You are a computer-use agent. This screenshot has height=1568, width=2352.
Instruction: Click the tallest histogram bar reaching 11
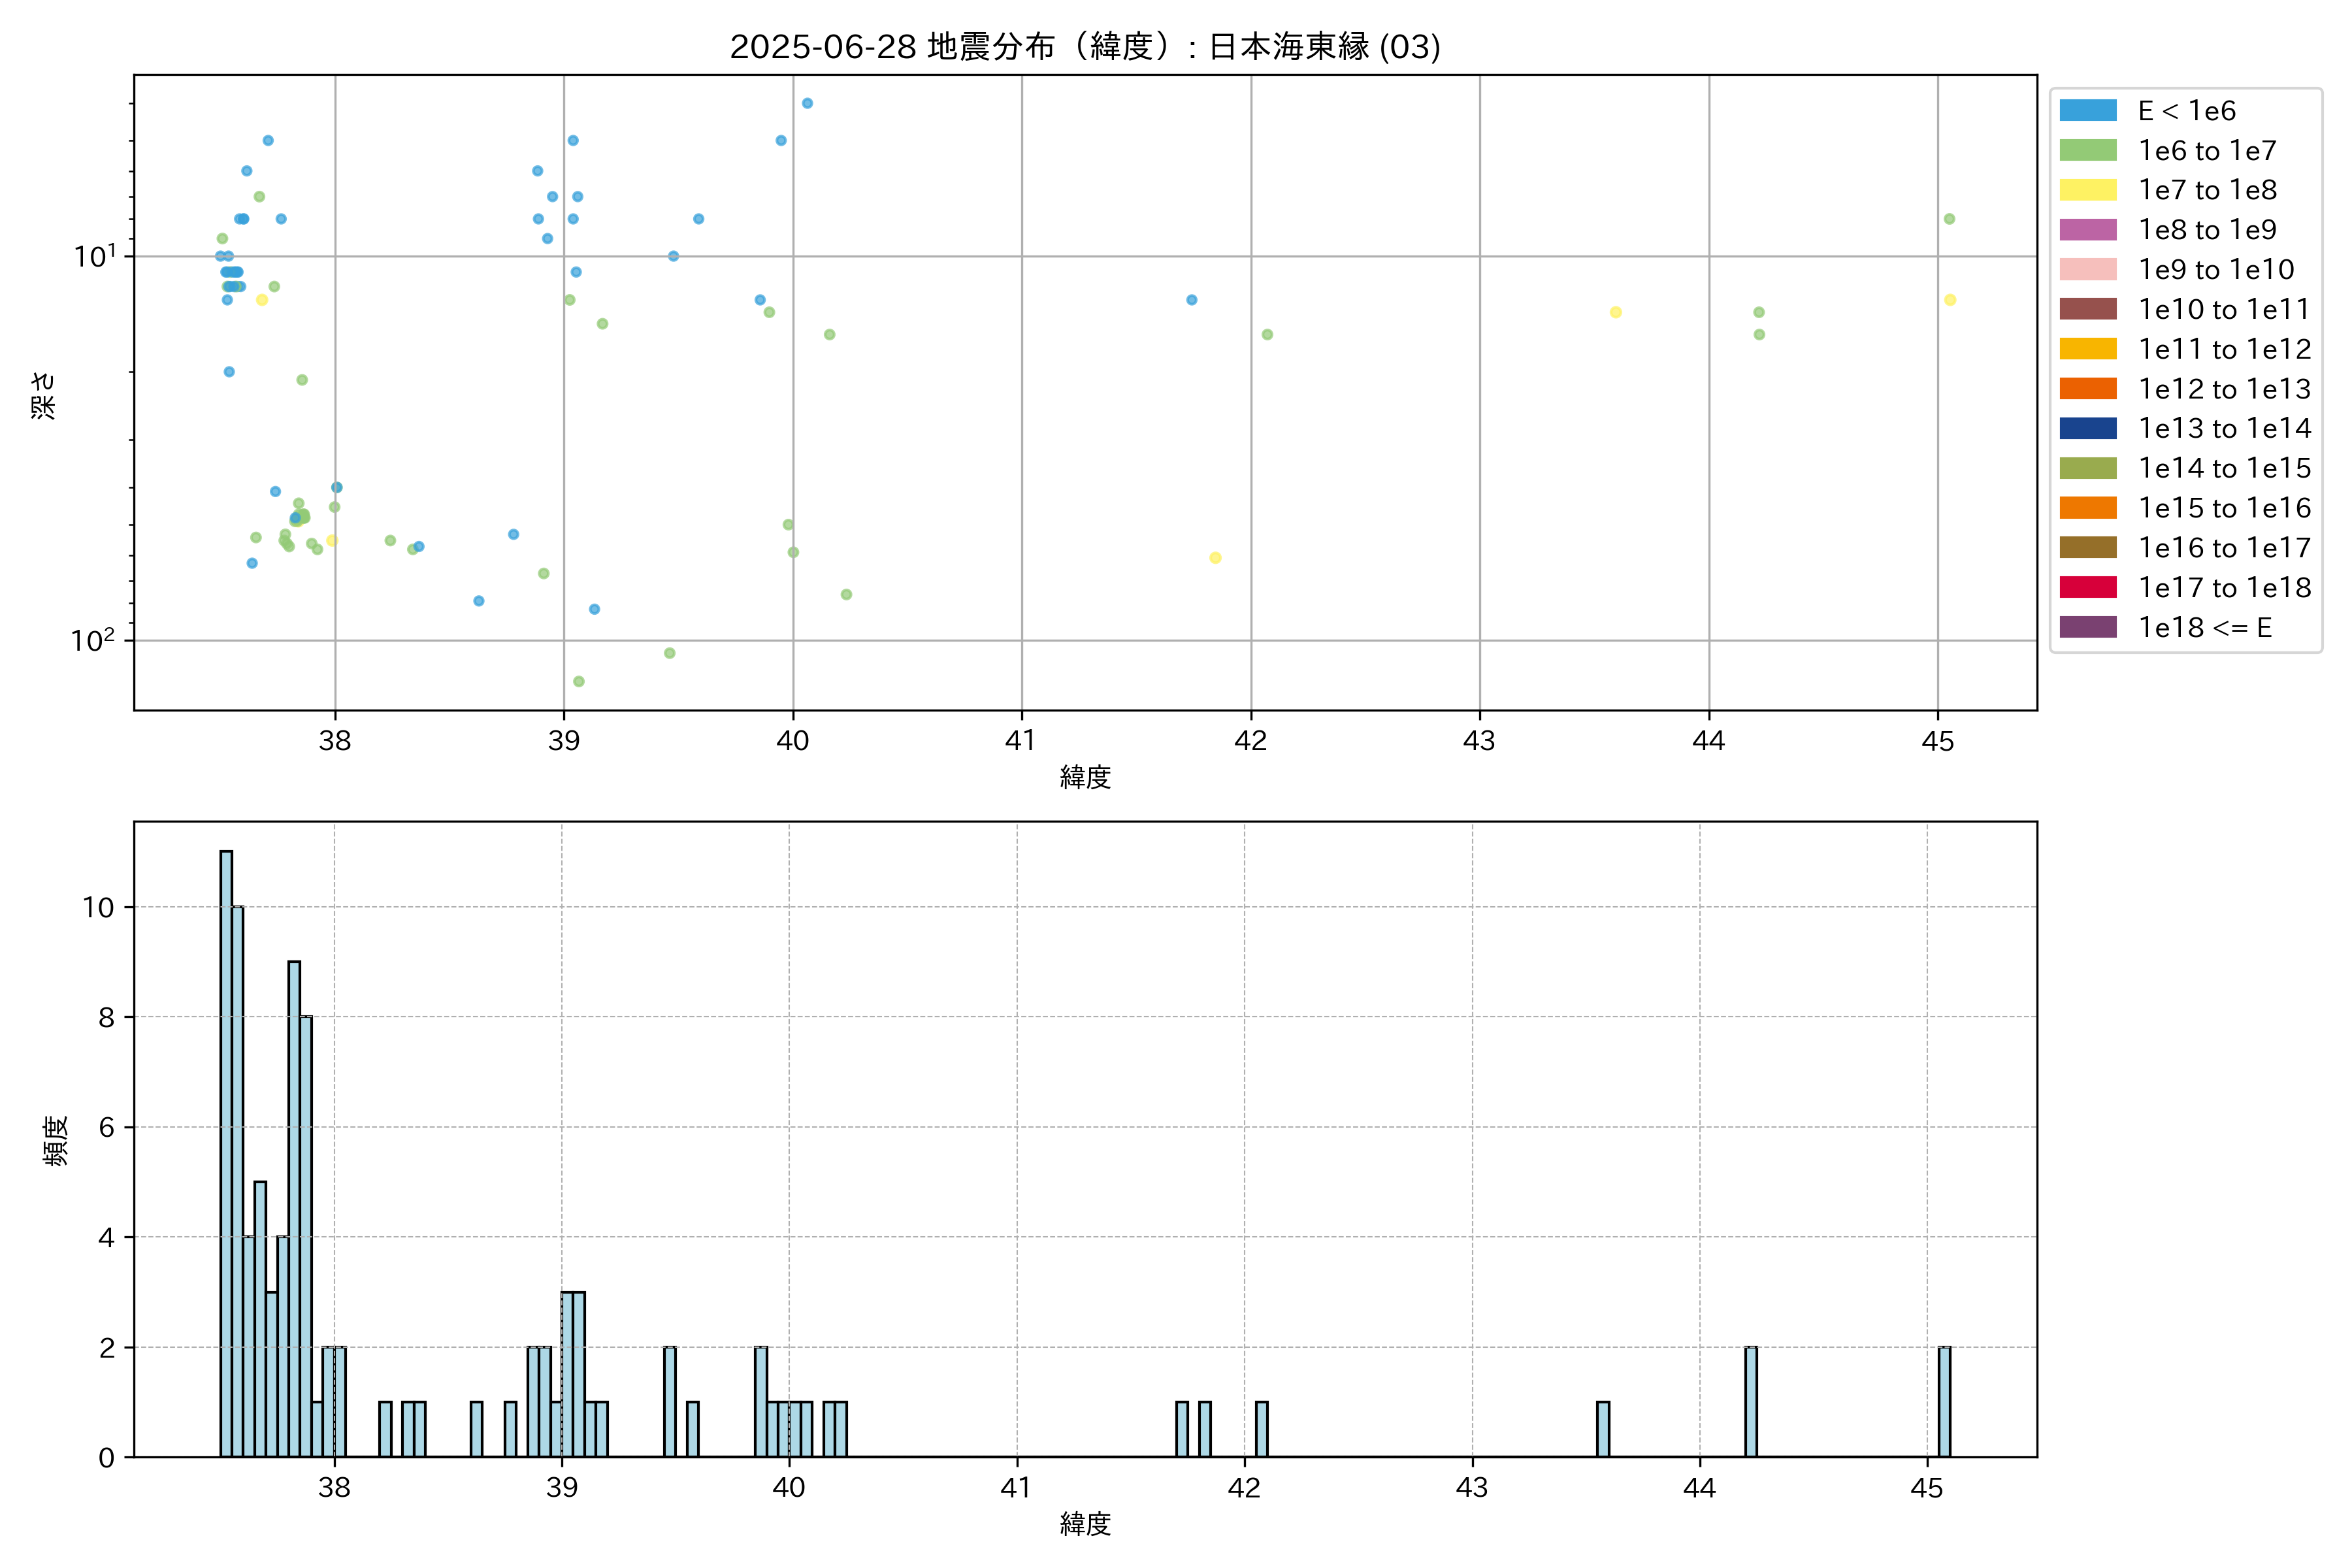226,1154
